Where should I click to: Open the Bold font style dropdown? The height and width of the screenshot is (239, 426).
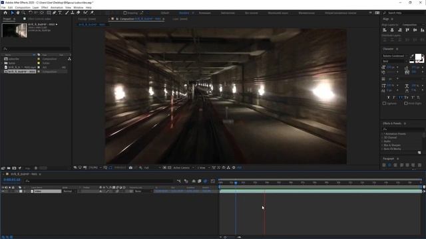click(x=395, y=61)
